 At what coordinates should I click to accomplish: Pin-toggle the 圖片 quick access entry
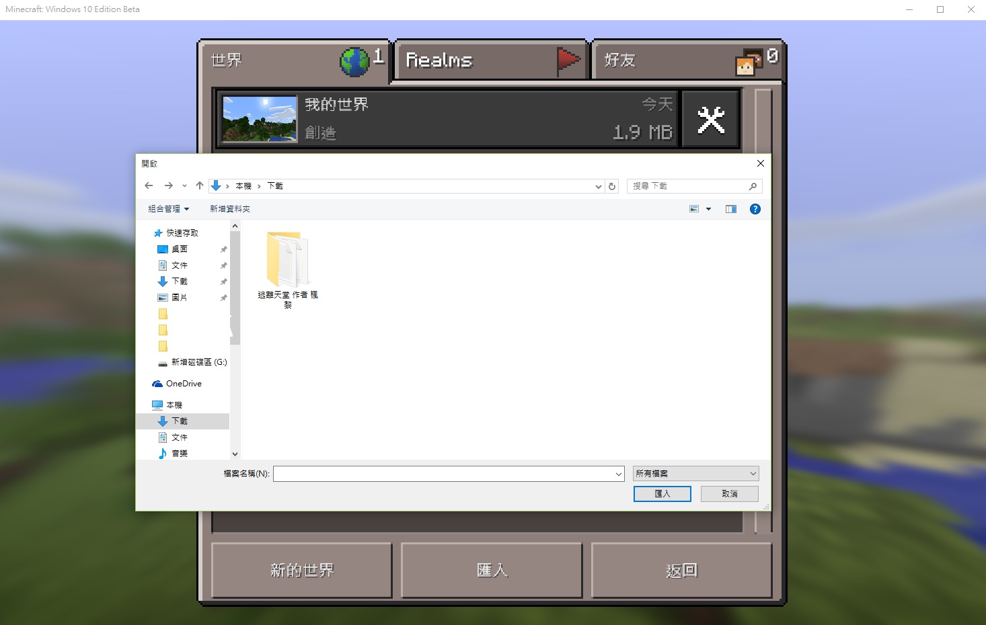(223, 297)
